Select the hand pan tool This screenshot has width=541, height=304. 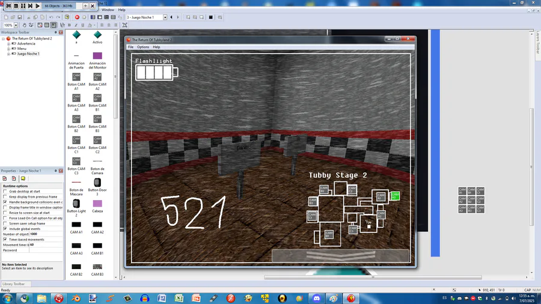pos(24,25)
